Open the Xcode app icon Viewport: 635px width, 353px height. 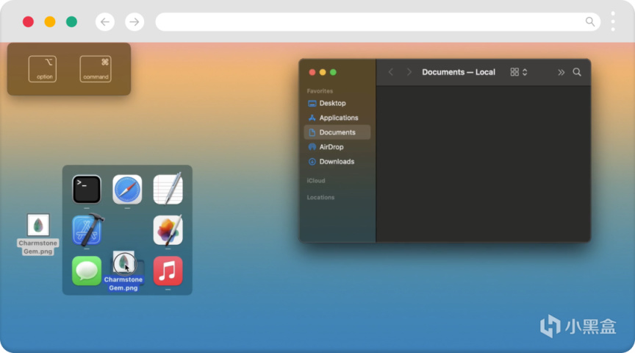87,229
